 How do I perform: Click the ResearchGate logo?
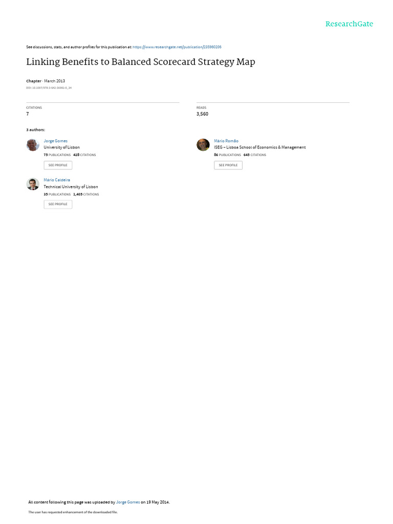[x=349, y=24]
